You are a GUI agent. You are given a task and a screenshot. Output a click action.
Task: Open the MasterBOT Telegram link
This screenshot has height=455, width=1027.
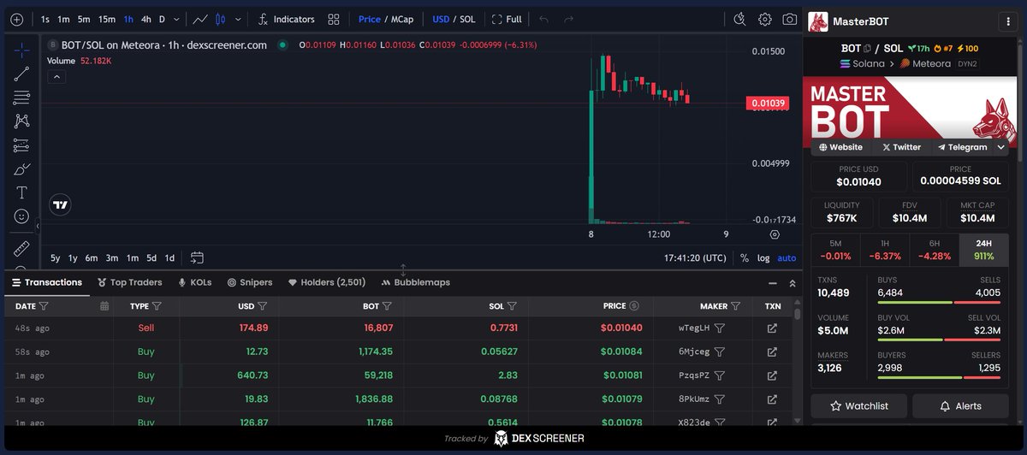click(x=962, y=147)
